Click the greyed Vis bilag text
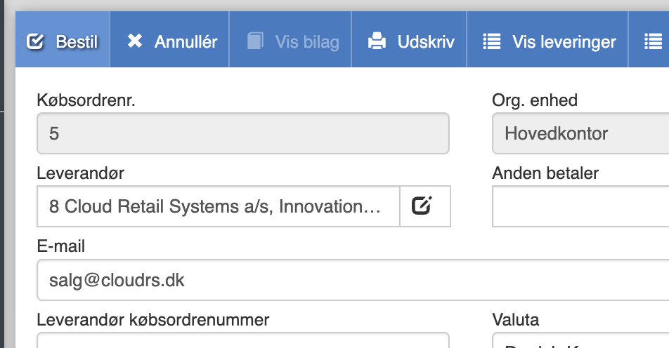Image resolution: width=669 pixels, height=348 pixels. tap(307, 41)
